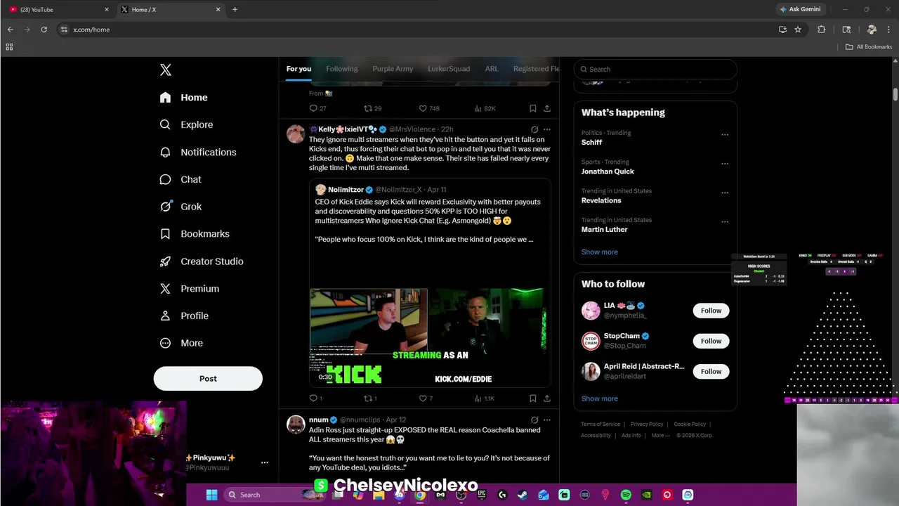
Task: Open Notifications in the X sidebar
Action: pyautogui.click(x=197, y=153)
